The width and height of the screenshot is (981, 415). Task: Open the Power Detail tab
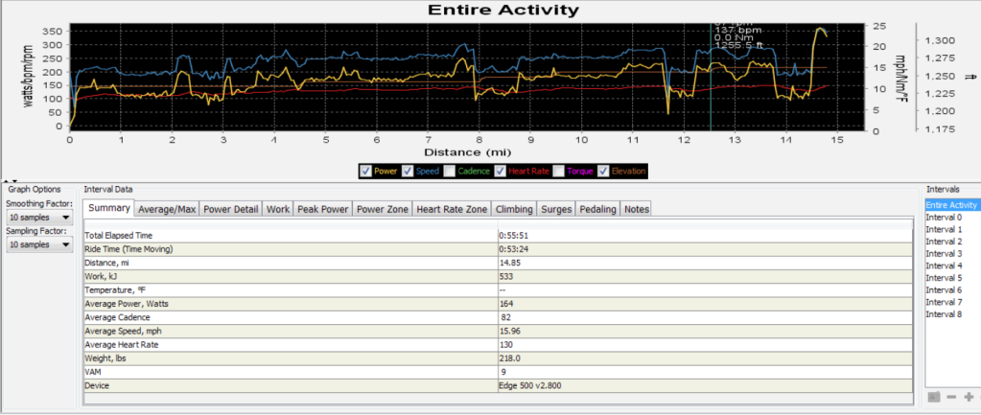(x=231, y=209)
